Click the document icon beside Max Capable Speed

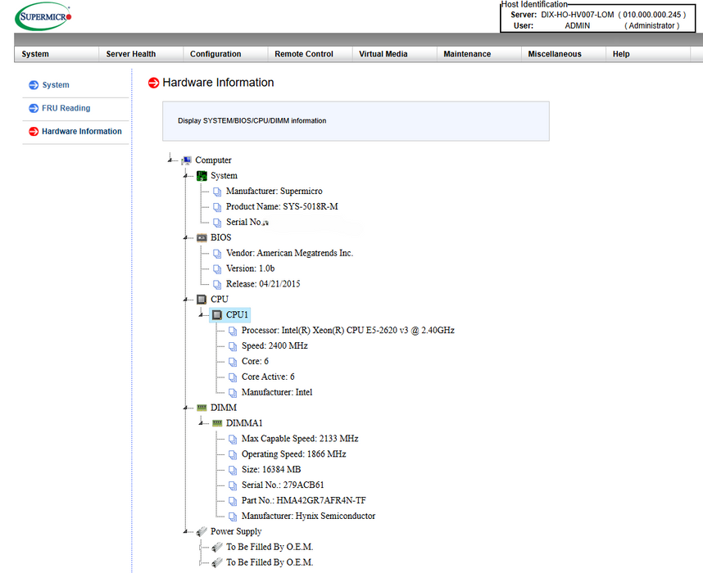233,440
